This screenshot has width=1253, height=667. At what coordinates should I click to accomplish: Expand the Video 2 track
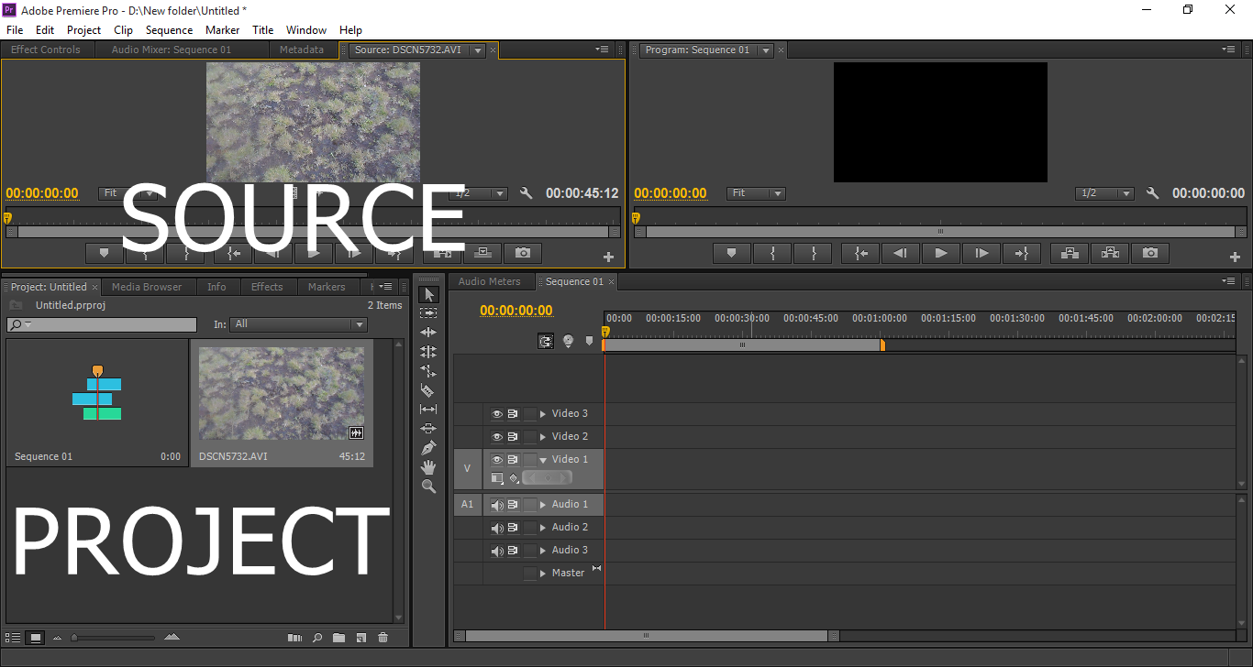click(x=543, y=437)
